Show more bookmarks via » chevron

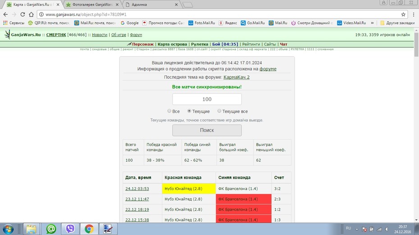[372, 23]
